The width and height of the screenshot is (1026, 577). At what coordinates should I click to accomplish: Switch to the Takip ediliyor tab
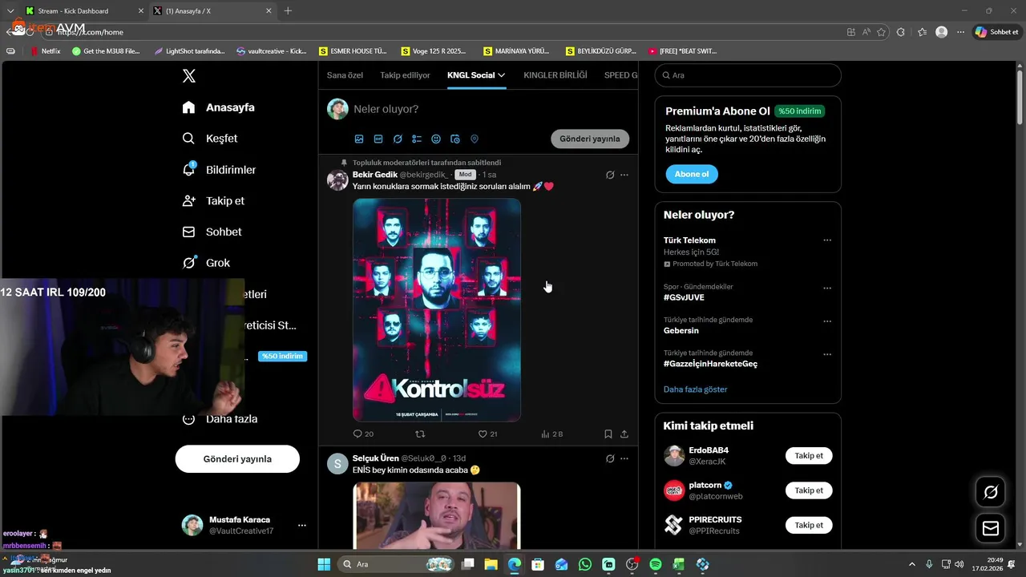coord(405,75)
